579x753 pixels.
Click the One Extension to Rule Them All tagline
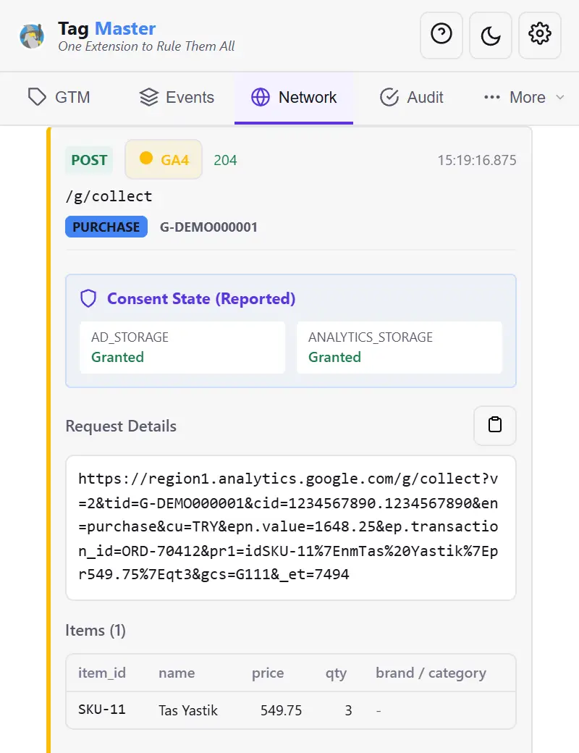coord(146,46)
